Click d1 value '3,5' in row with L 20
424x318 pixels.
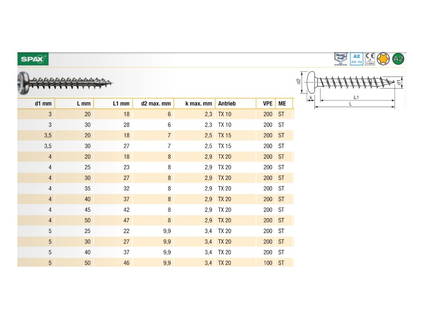click(x=48, y=135)
